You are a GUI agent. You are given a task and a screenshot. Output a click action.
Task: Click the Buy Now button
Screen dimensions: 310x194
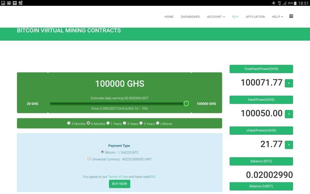[120, 184]
